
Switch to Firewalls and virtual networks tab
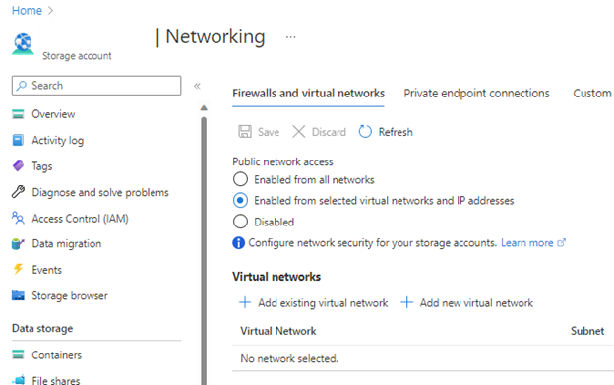pos(308,94)
